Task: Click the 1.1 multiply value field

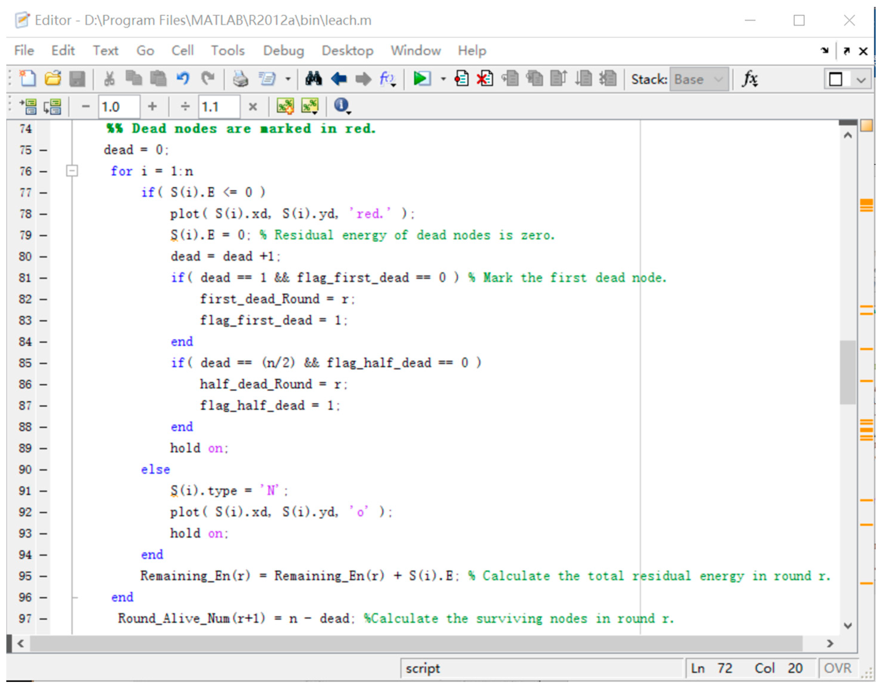Action: (x=218, y=107)
